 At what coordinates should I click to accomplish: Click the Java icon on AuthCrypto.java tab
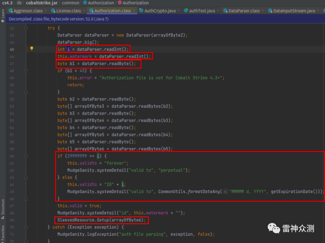click(x=141, y=10)
